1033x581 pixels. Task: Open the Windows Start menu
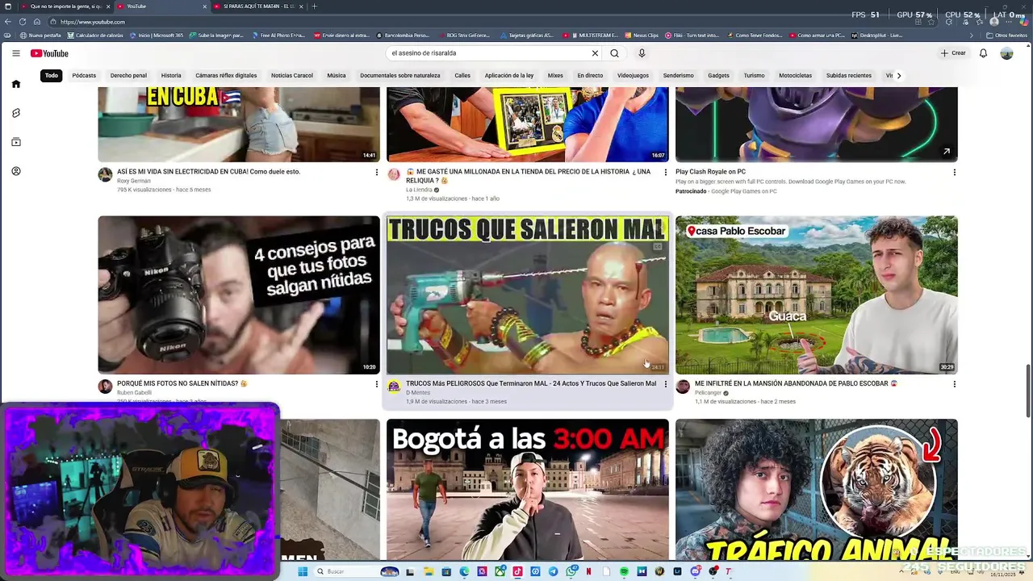click(x=303, y=571)
